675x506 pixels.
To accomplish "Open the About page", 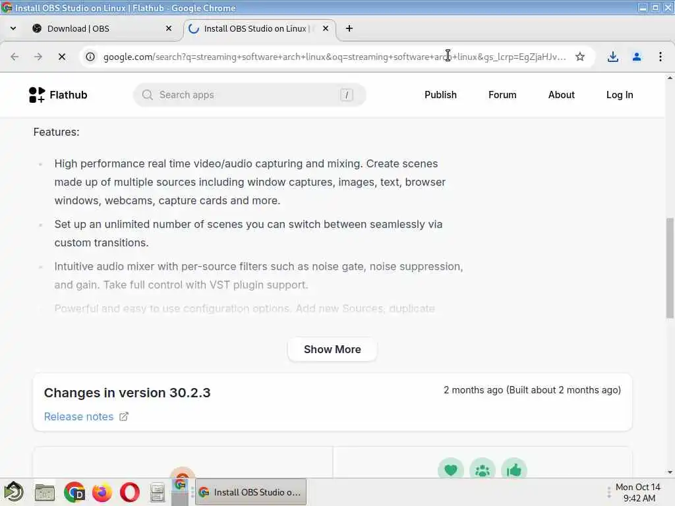I will (562, 95).
